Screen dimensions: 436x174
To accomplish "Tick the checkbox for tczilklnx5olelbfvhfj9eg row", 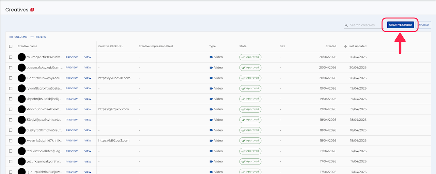I will (x=11, y=151).
